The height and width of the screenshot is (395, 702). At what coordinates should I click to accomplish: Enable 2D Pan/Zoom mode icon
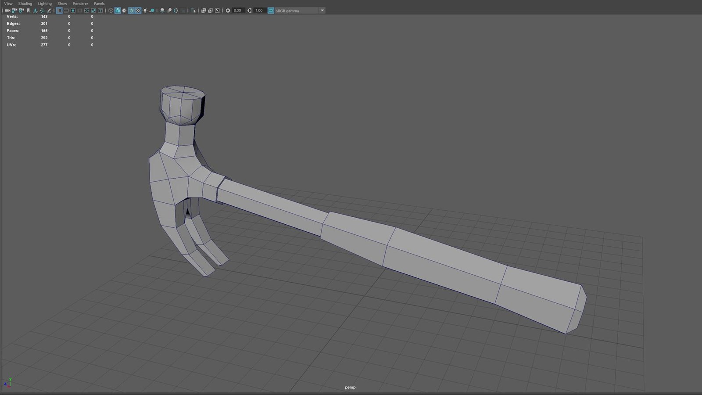point(42,11)
